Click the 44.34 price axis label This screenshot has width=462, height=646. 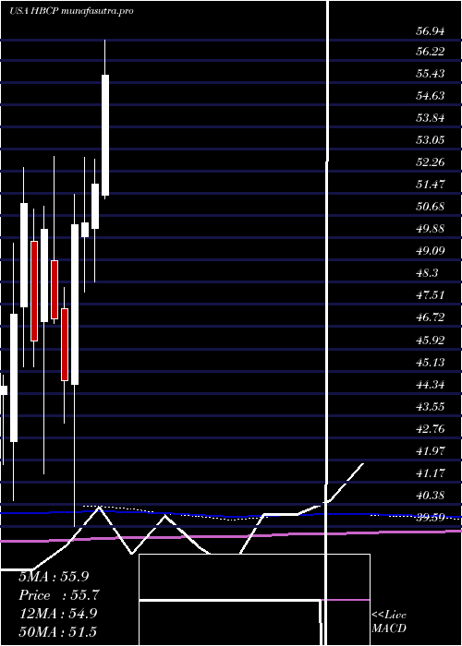pyautogui.click(x=431, y=385)
